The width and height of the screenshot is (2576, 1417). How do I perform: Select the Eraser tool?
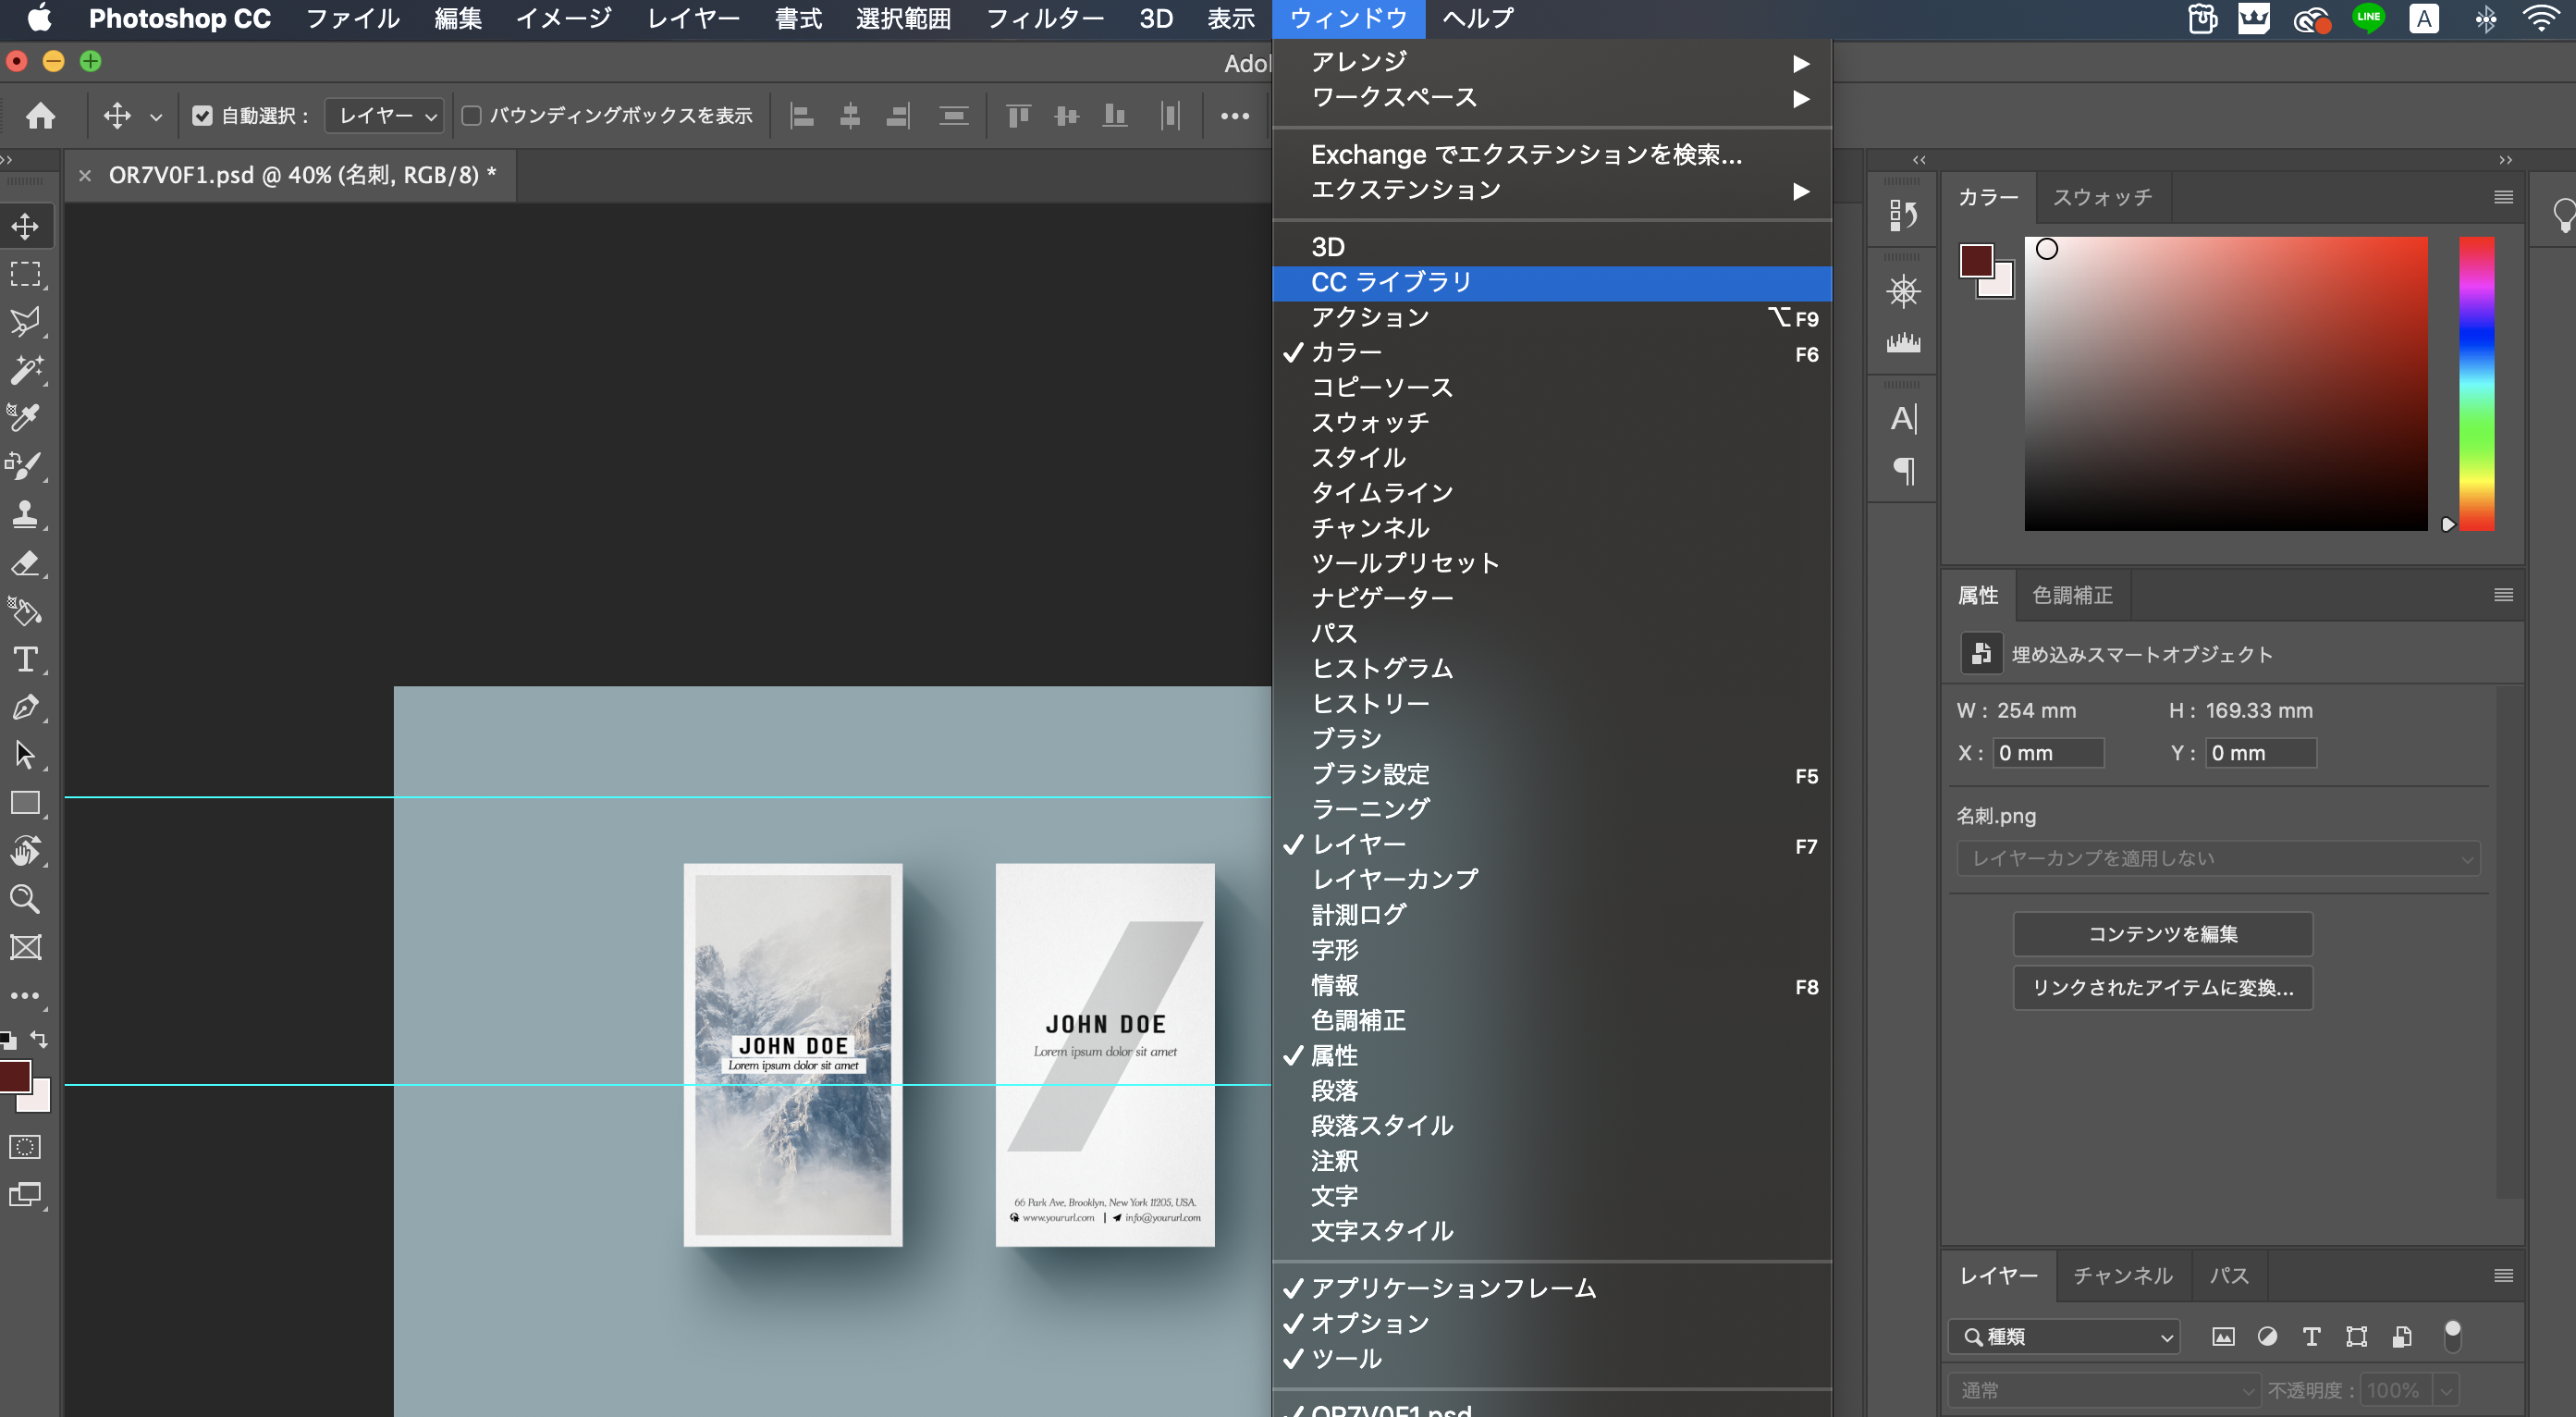pyautogui.click(x=25, y=563)
